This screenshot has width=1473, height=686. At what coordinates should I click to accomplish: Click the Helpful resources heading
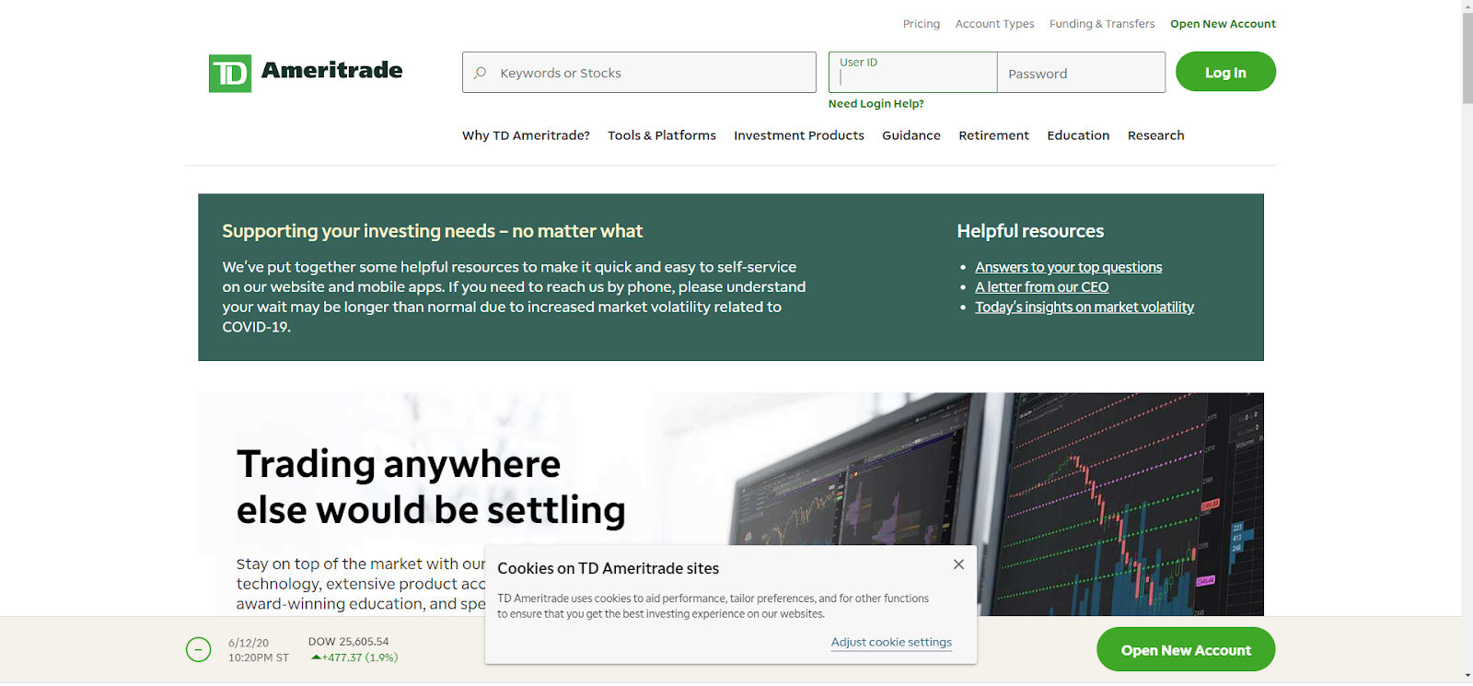click(x=1030, y=231)
